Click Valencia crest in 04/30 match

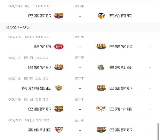click(x=101, y=16)
